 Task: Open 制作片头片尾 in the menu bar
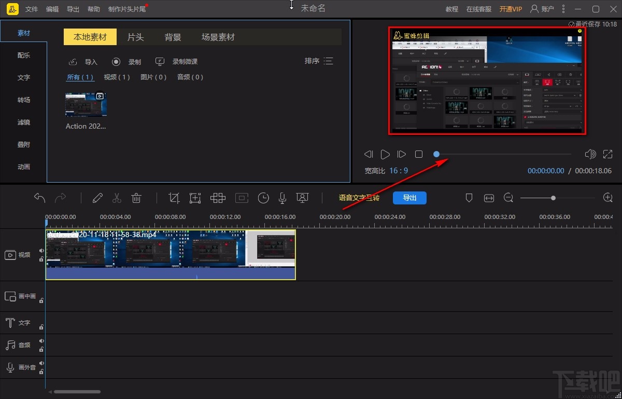pyautogui.click(x=127, y=9)
